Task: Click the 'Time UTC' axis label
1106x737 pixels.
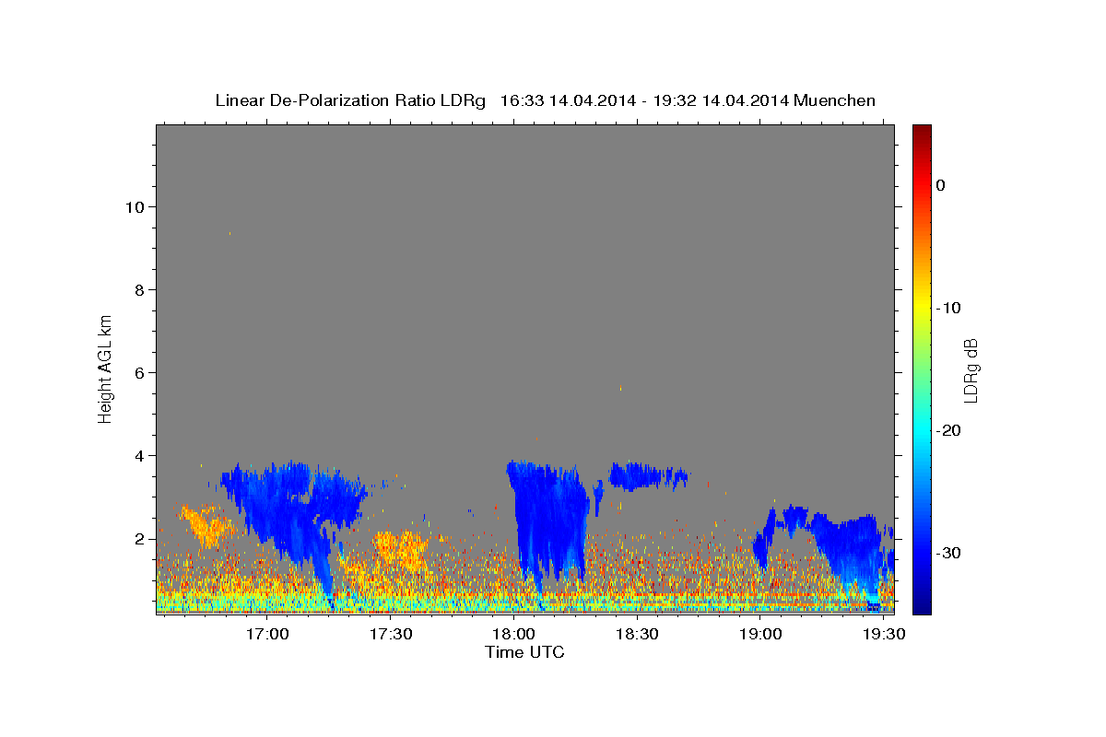Action: (524, 652)
